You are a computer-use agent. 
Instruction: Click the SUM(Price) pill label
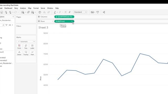60,21
